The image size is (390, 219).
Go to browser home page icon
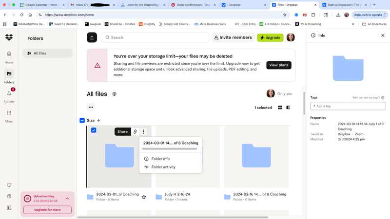pos(30,15)
